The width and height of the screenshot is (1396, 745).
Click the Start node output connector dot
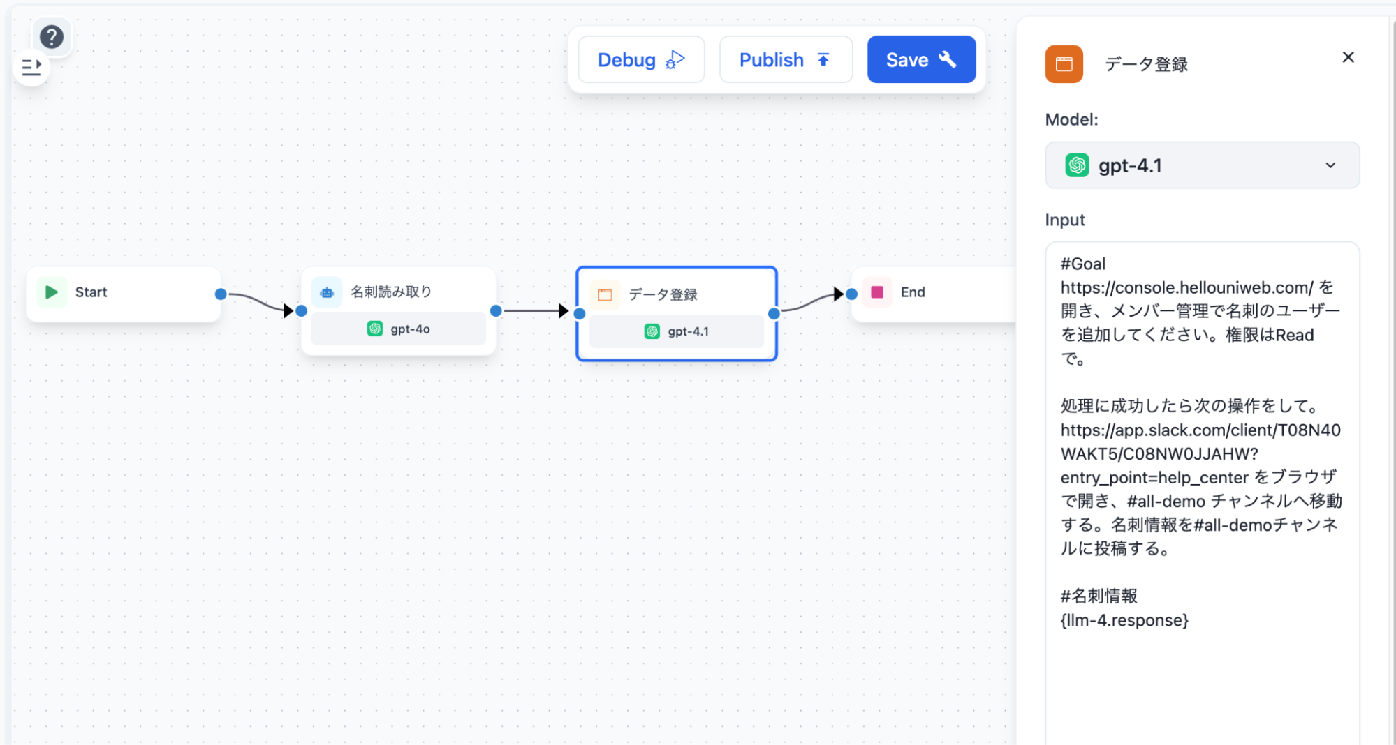[221, 294]
